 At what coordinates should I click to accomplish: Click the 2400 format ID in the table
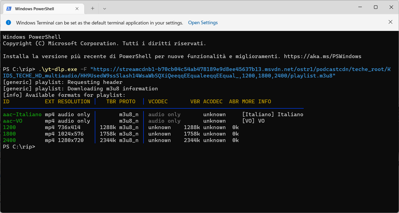[9, 140]
